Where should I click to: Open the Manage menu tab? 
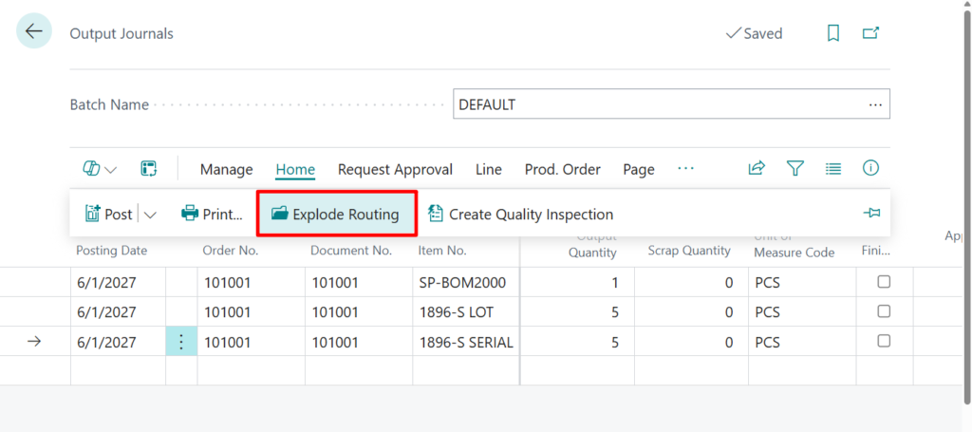click(226, 169)
